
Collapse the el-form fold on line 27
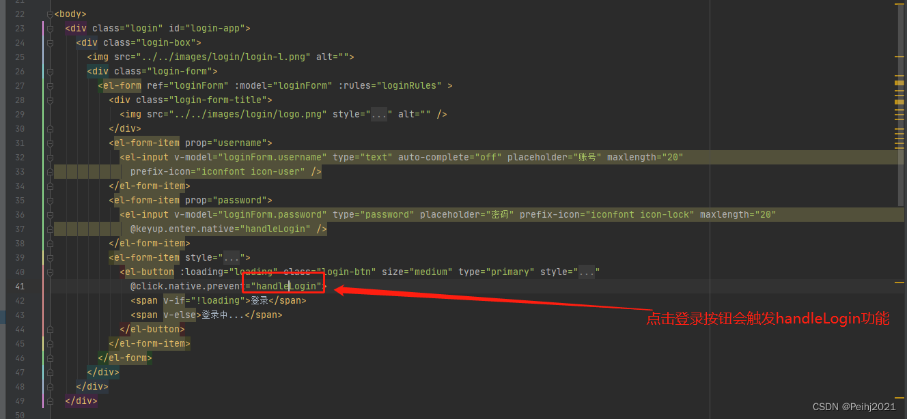pyautogui.click(x=50, y=86)
